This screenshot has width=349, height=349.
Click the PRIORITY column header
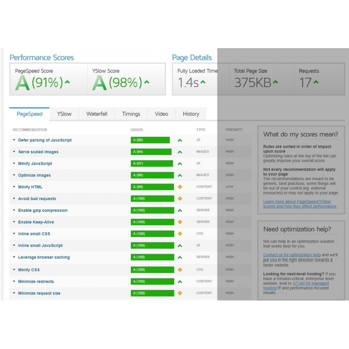234,130
